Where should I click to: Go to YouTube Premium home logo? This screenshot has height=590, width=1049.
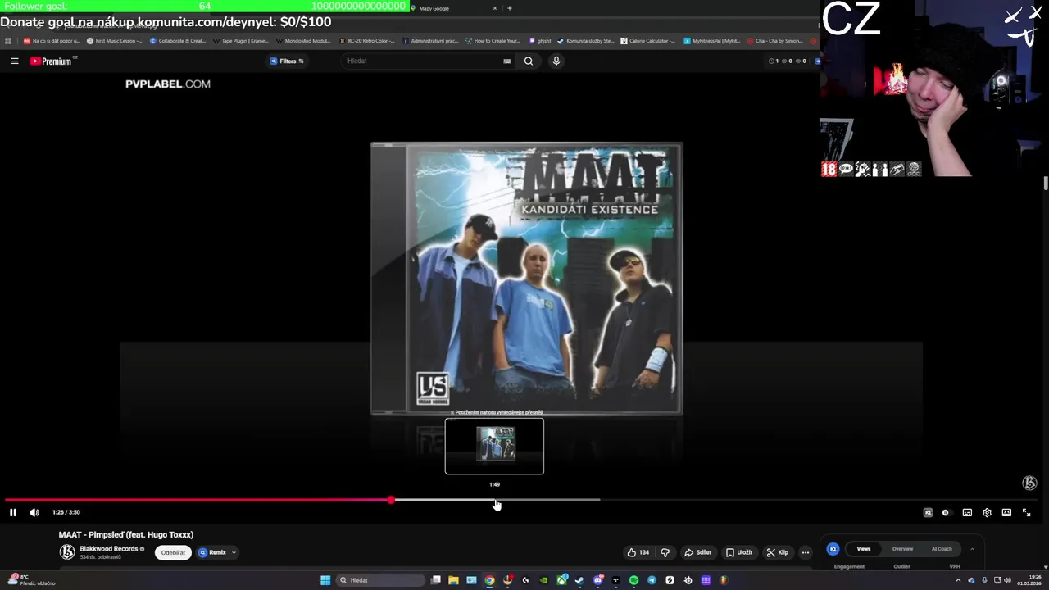53,61
